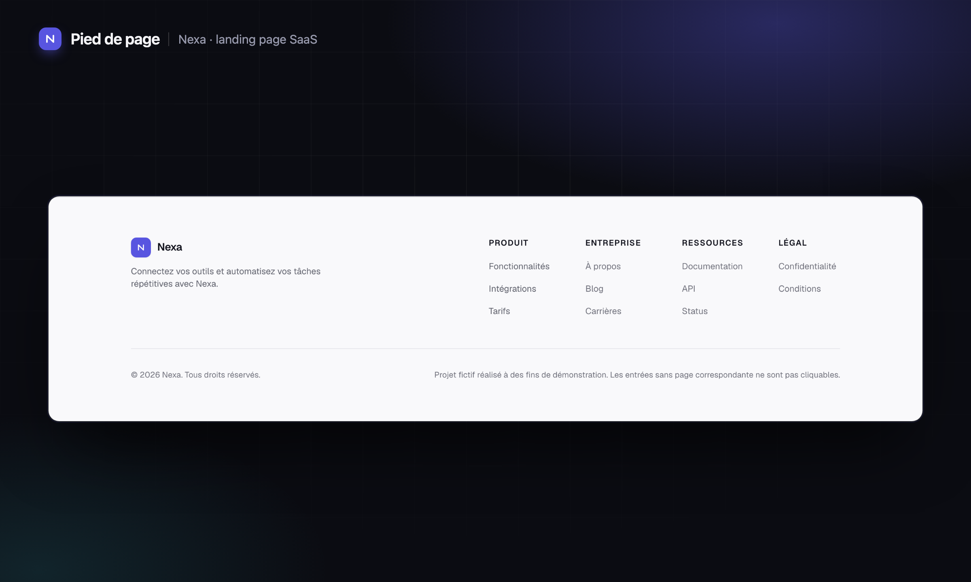
Task: View the Conditions link
Action: (x=799, y=289)
